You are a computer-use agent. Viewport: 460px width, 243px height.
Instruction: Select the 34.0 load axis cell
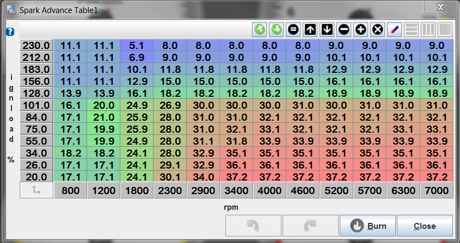coord(36,153)
